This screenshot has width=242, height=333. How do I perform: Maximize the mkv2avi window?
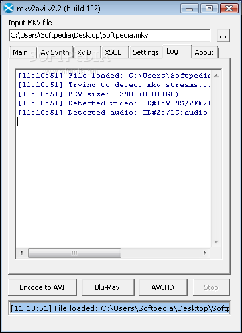(209, 9)
